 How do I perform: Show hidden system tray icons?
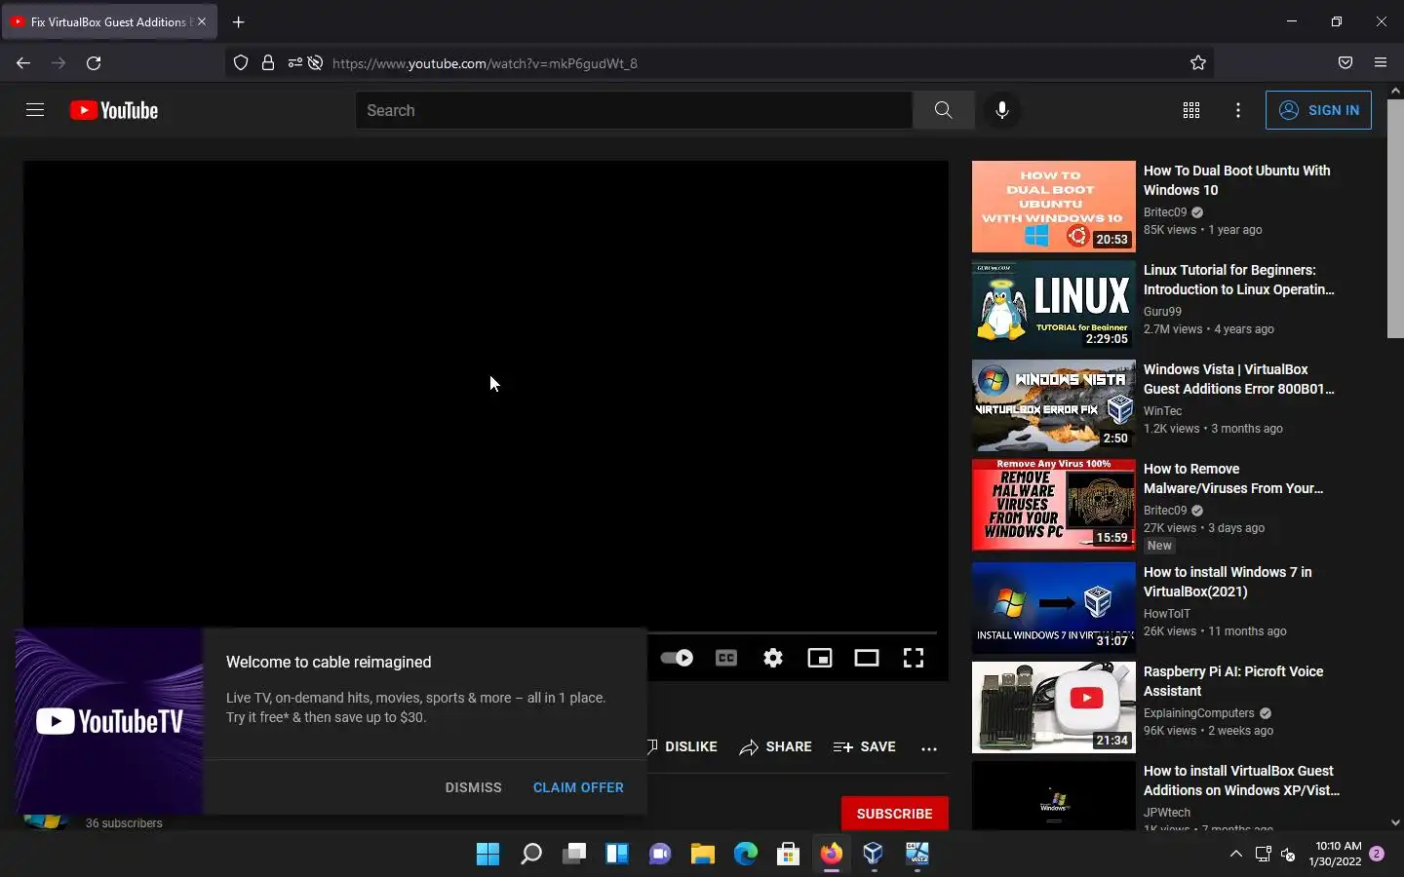pyautogui.click(x=1235, y=855)
